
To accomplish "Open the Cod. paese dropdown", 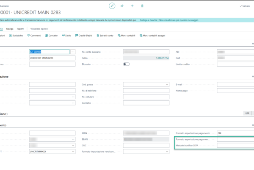I will click(167, 85).
